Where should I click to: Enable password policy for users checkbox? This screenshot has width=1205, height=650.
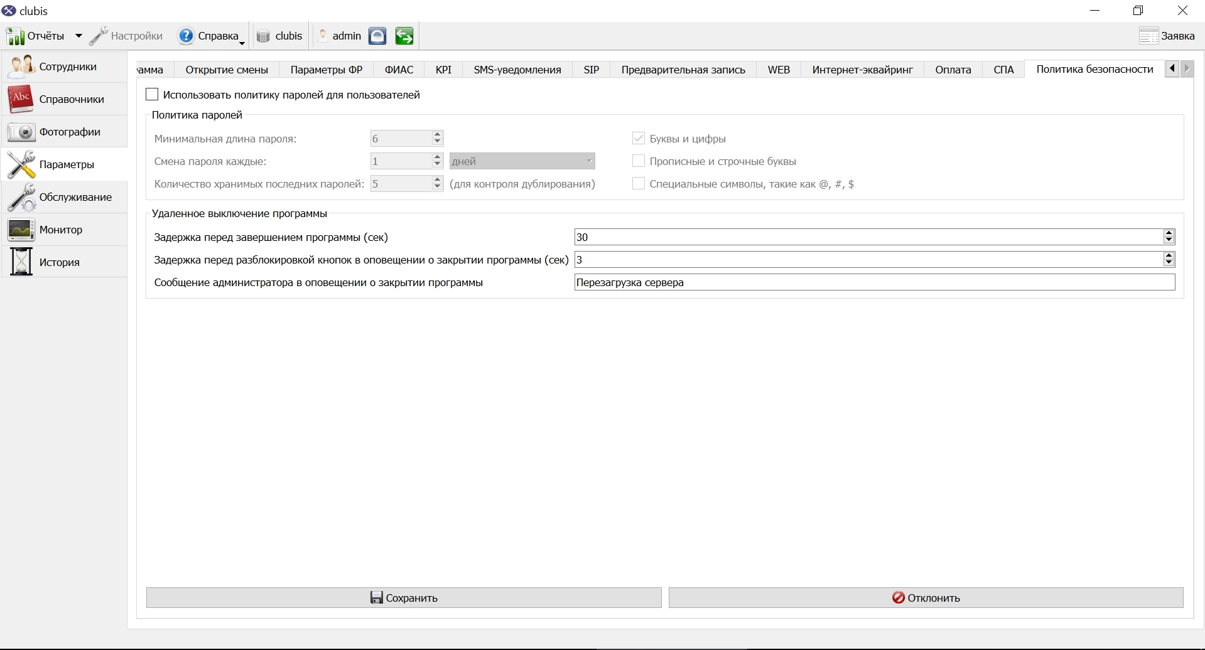pos(152,95)
